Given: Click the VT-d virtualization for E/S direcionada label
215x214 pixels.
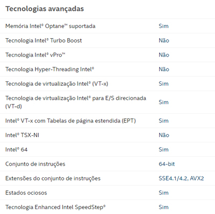Looking at the screenshot, I should (76, 102).
